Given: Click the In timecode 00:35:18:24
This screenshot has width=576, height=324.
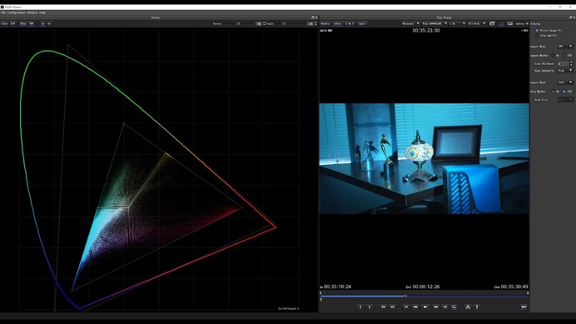Looking at the screenshot, I should coord(337,287).
